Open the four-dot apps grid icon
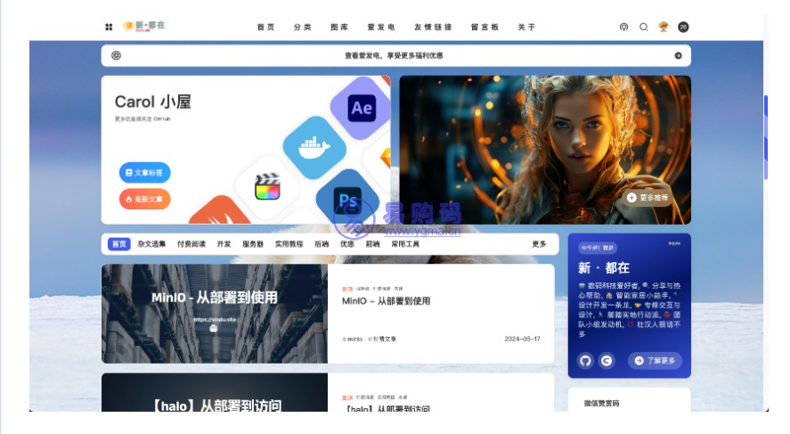 109,27
